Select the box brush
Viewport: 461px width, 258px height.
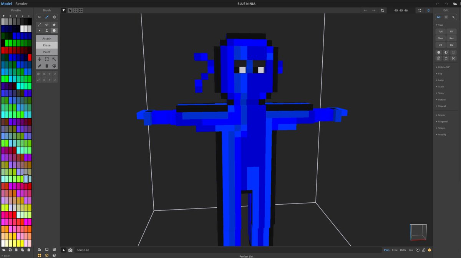[x=54, y=30]
